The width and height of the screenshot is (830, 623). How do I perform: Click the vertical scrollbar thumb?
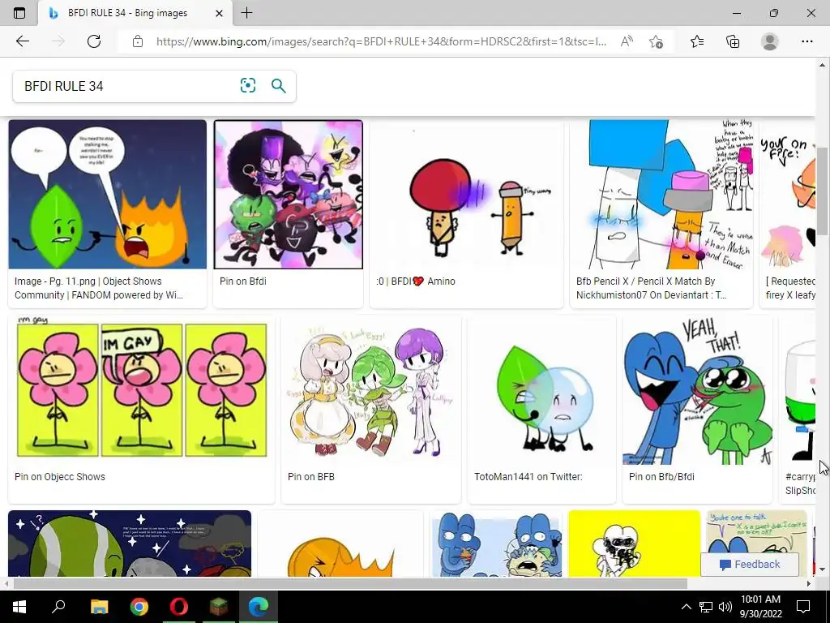pyautogui.click(x=822, y=191)
